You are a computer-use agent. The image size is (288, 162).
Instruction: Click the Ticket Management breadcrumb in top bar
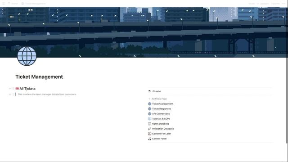coord(33,4)
